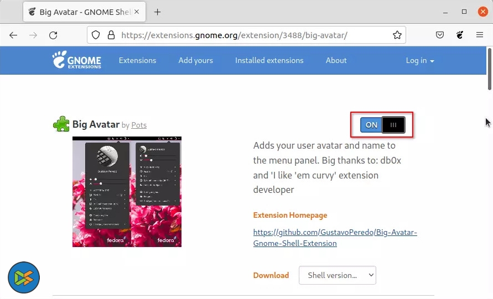493x299 pixels.
Task: Click the round blue-orange floating icon
Action: pos(24,277)
